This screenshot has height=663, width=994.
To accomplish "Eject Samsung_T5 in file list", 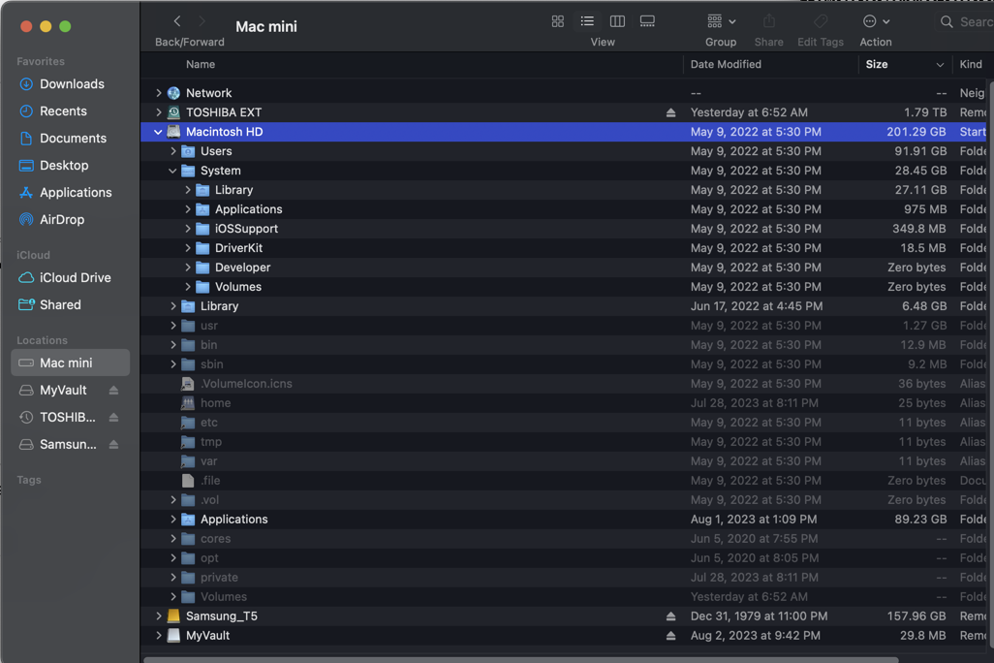I will (x=670, y=616).
